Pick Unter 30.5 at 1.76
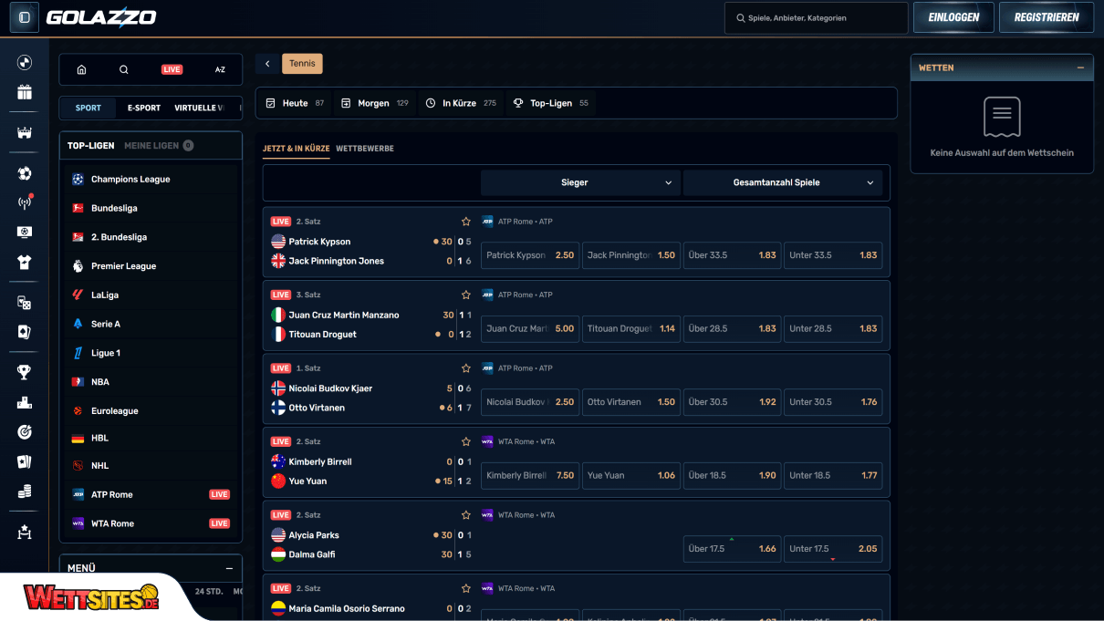Viewport: 1104px width, 621px height. pyautogui.click(x=833, y=402)
